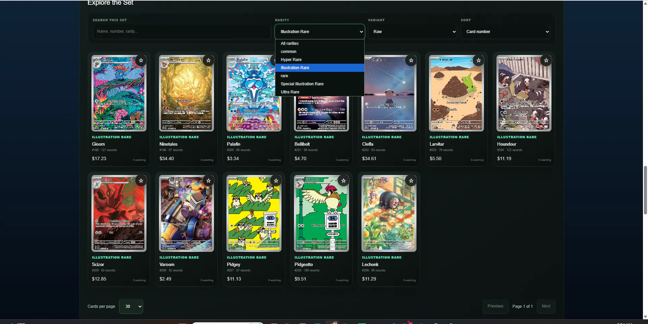Click the page vertical scrollbar thumb
Viewport: 648px width, 324px height.
[645, 190]
